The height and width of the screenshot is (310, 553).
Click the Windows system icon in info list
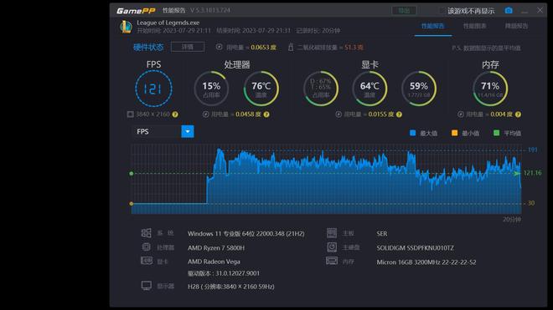(x=146, y=233)
